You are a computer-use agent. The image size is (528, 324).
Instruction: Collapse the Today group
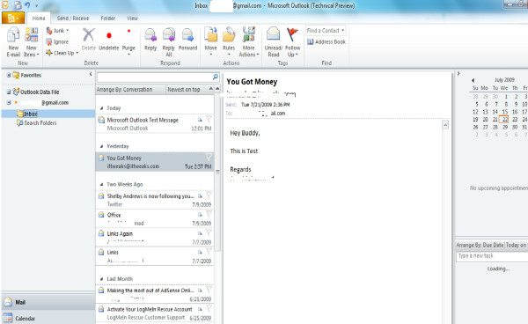click(x=101, y=108)
